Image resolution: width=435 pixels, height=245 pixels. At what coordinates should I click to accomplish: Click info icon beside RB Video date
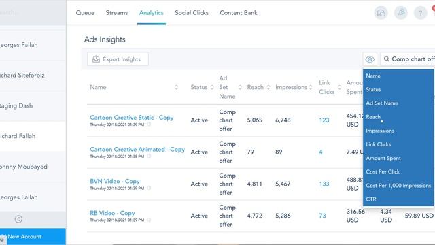tap(149, 220)
